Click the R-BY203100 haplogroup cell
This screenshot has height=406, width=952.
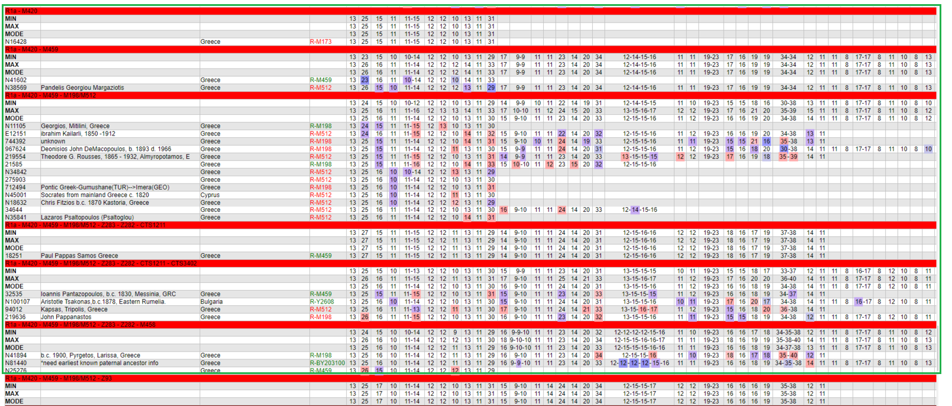pyautogui.click(x=328, y=363)
